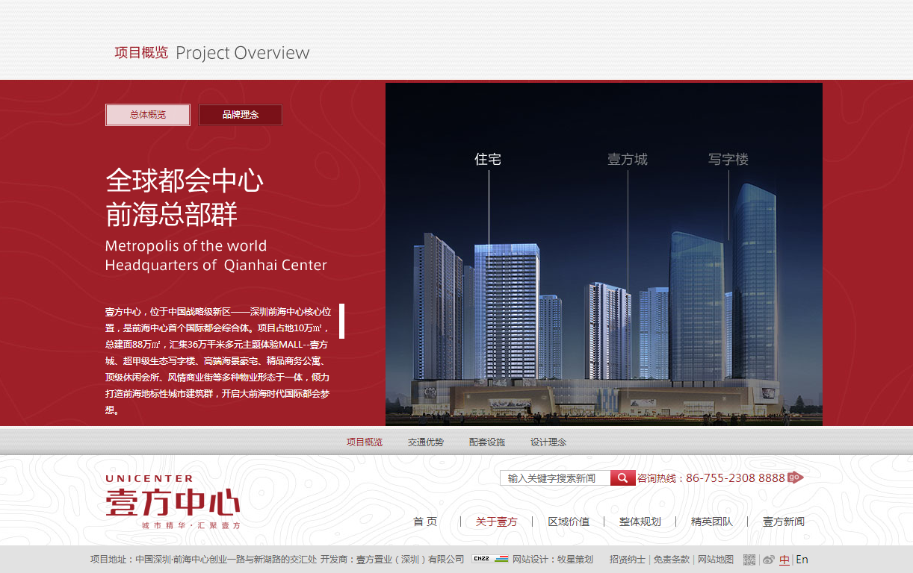The width and height of the screenshot is (913, 573).
Task: Click the 壹方中心 UNICENTER logo
Action: coord(172,498)
